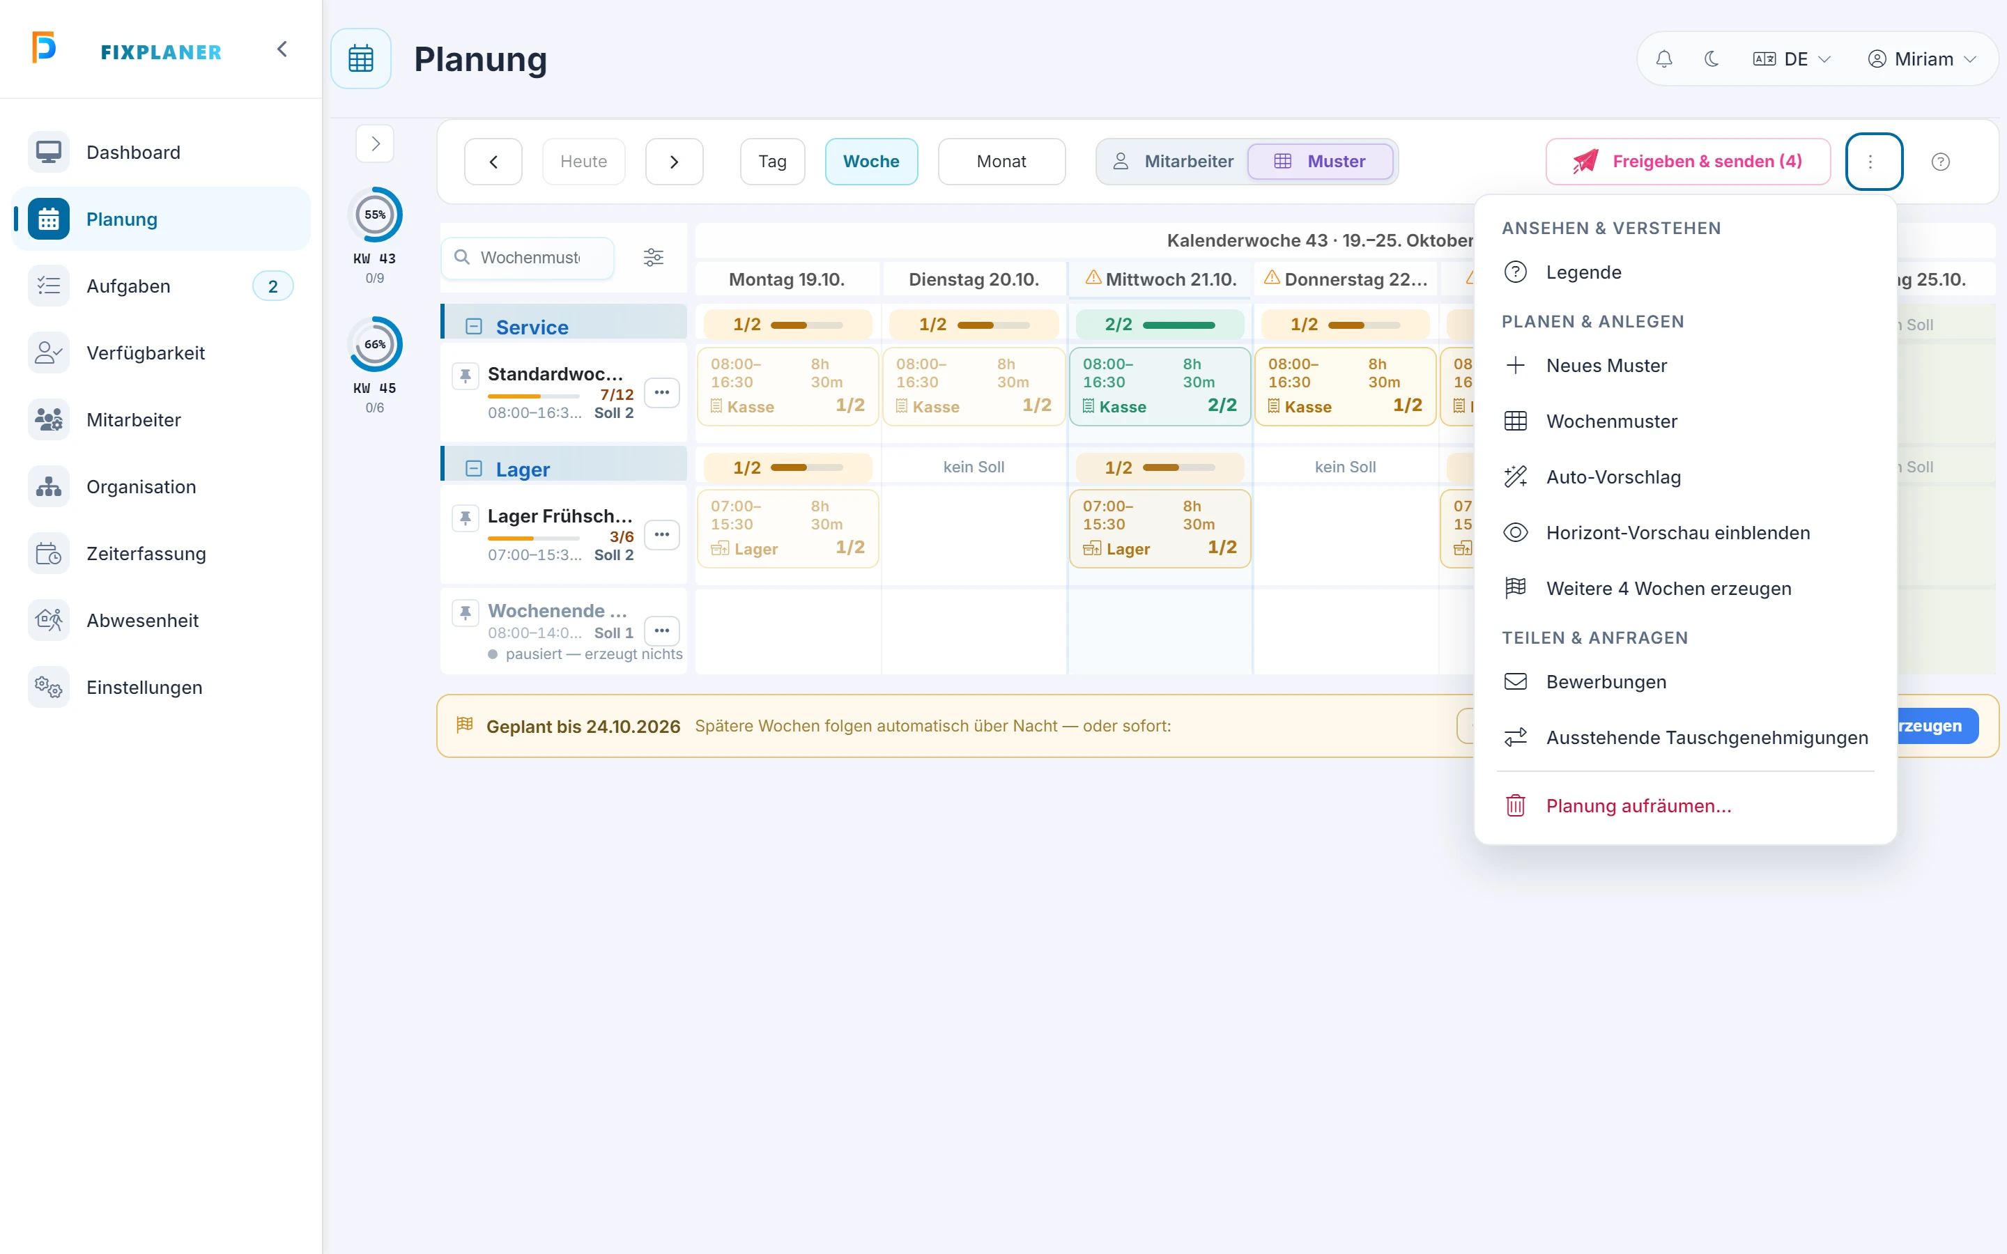Select Legende menu entry

(1685, 272)
